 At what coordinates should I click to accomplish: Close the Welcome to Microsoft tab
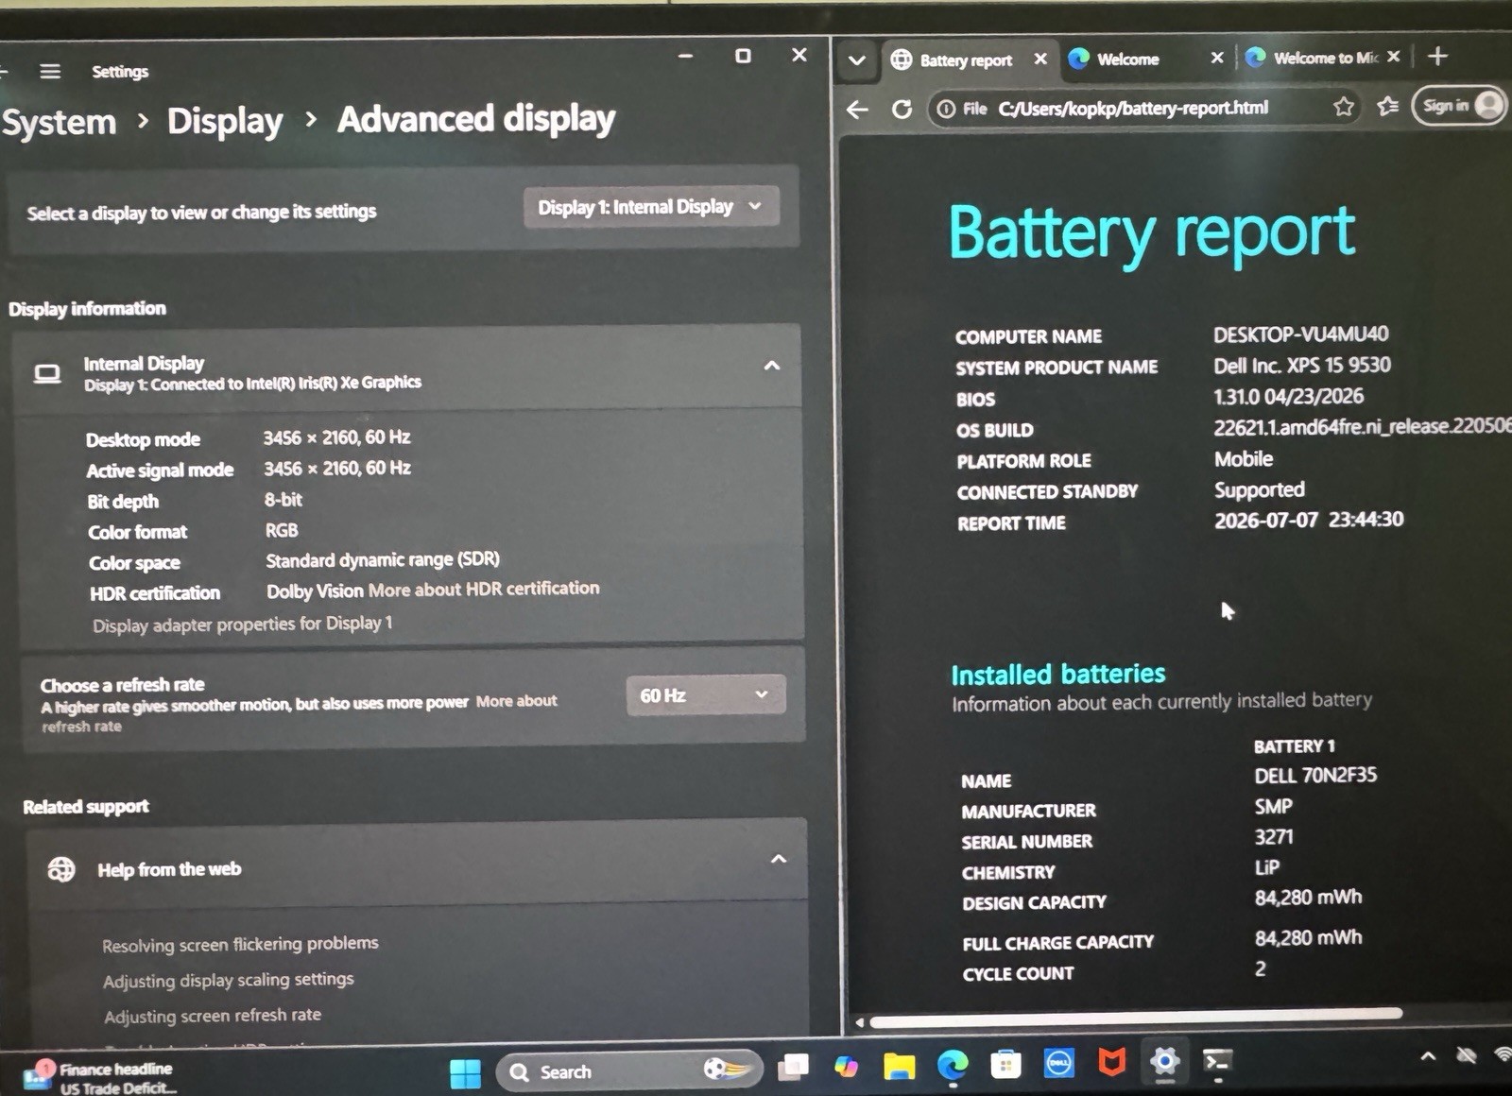click(x=1393, y=57)
